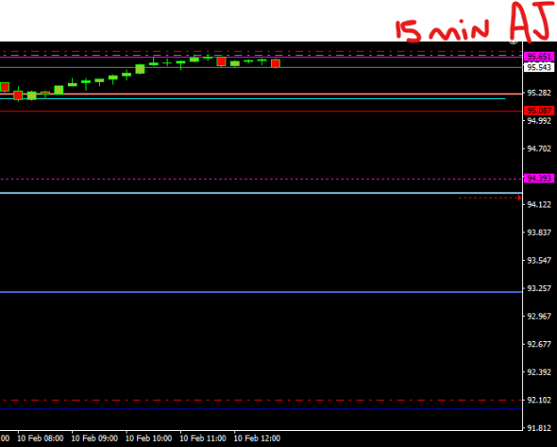Click the current price label 95.543
Screen dimensions: 557x447
coord(539,68)
